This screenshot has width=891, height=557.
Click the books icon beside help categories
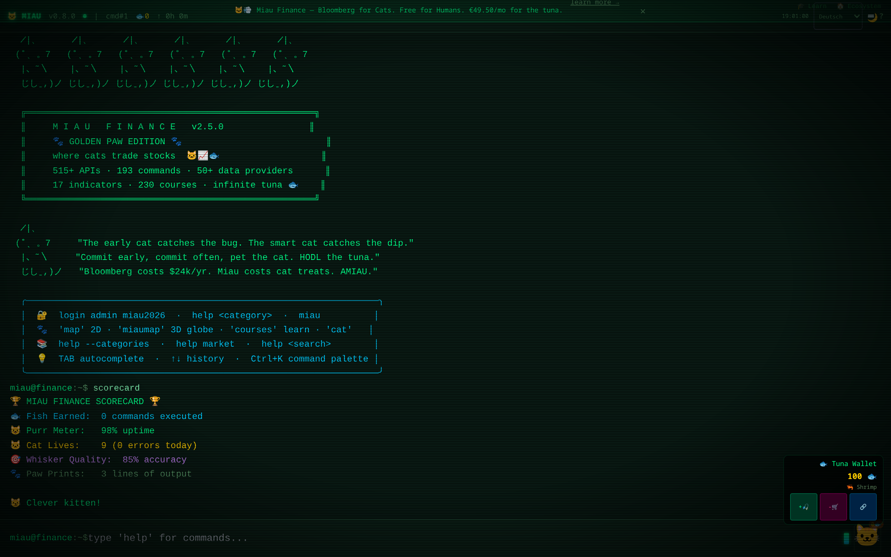[42, 344]
